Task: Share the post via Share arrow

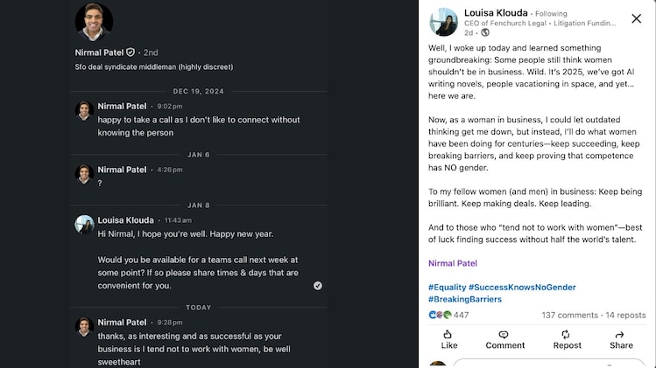Action: coord(621,339)
